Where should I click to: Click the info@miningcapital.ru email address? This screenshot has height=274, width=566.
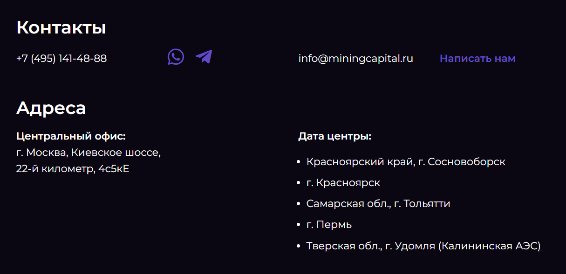coord(356,59)
